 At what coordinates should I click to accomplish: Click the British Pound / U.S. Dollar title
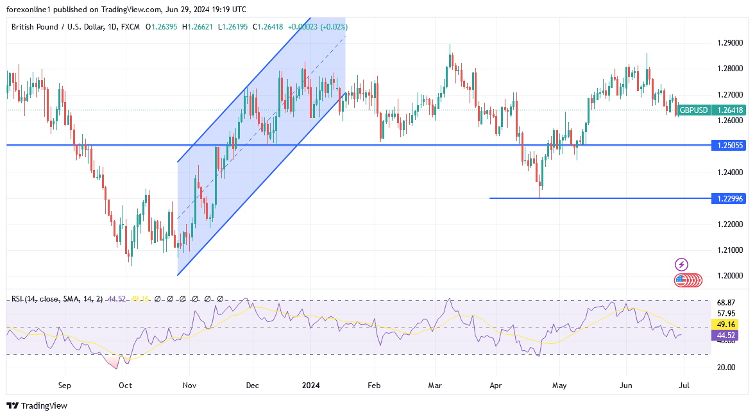click(57, 27)
